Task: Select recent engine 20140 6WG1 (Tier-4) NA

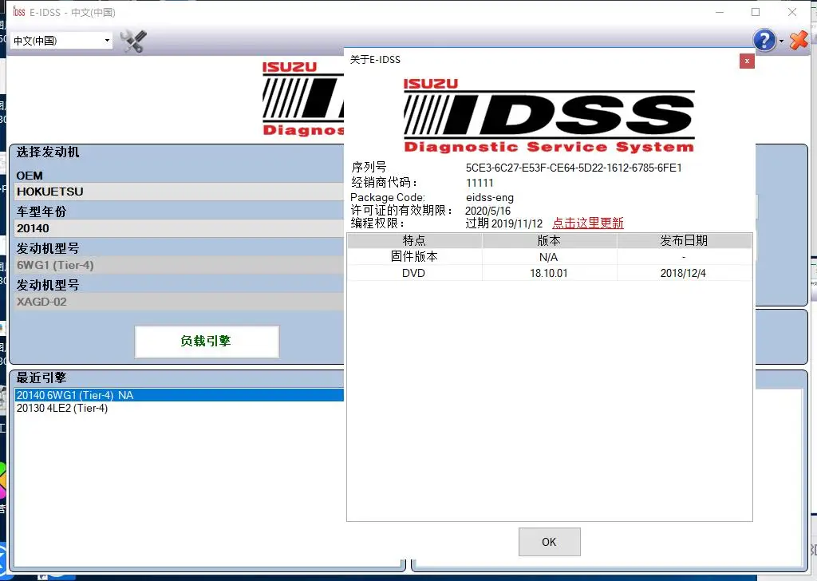Action: pos(179,395)
